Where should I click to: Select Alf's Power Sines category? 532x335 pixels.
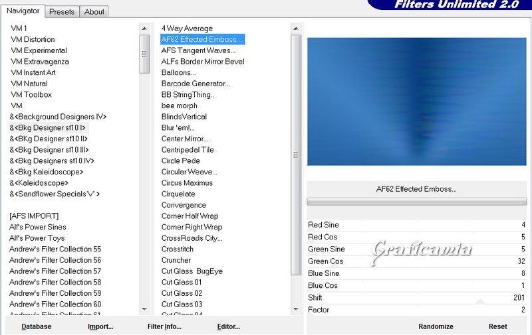(x=38, y=227)
